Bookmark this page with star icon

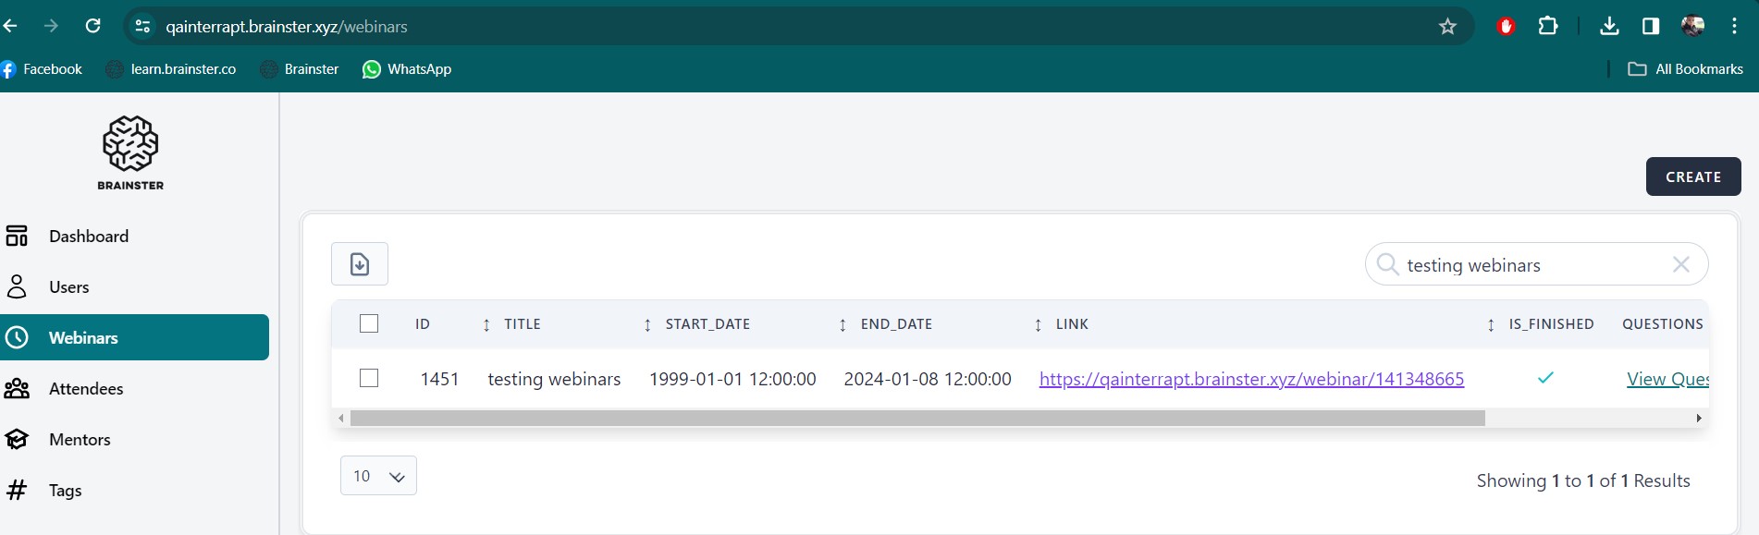[x=1447, y=27]
